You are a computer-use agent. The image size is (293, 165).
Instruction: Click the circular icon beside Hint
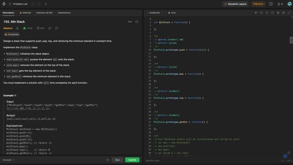[x=137, y=22]
